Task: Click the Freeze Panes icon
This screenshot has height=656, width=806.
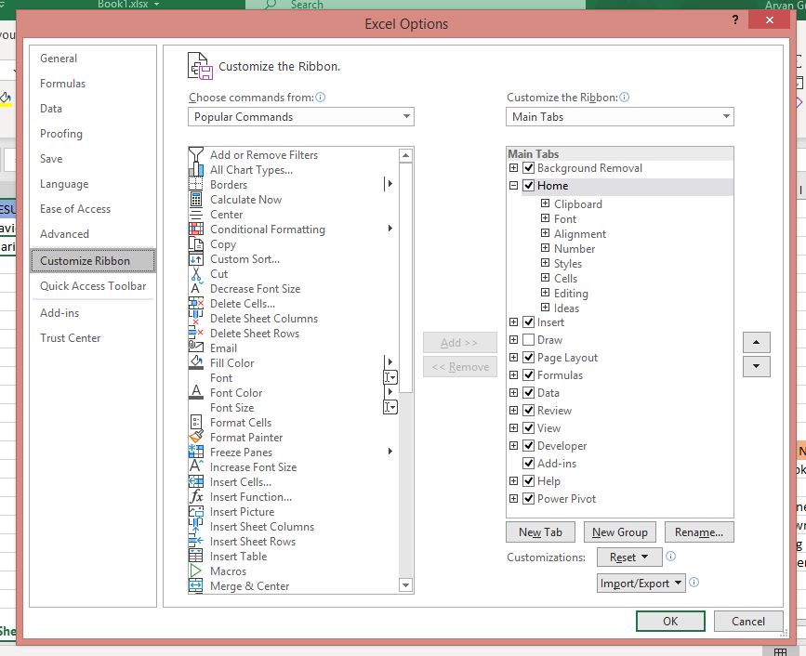Action: coord(196,453)
